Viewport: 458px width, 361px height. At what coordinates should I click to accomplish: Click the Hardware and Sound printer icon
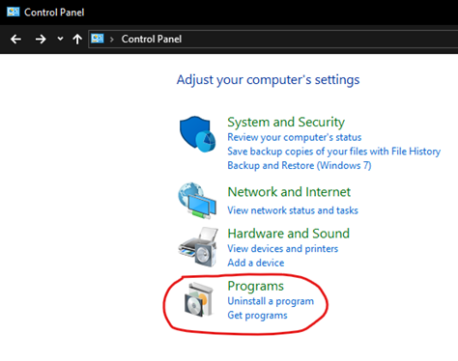(198, 247)
